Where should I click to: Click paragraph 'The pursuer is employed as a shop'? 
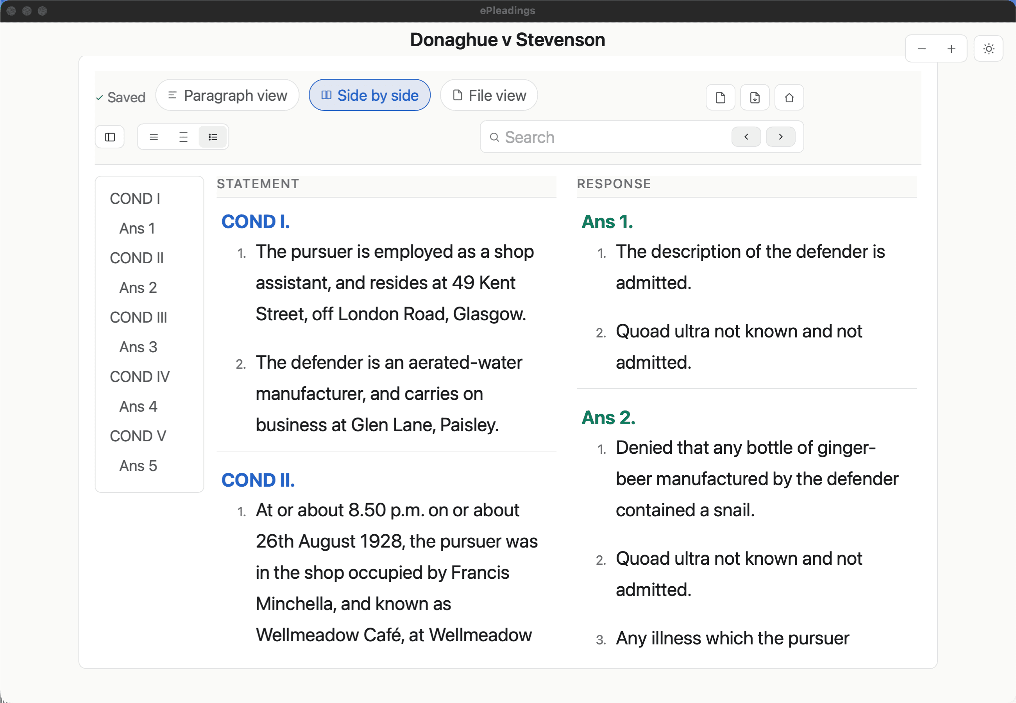[395, 283]
